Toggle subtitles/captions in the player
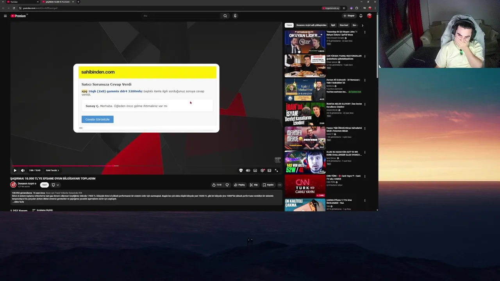500x281 pixels. point(255,170)
